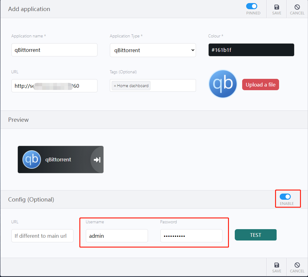Remove the Home dashboard tag
The width and height of the screenshot is (308, 277).
[x=115, y=86]
